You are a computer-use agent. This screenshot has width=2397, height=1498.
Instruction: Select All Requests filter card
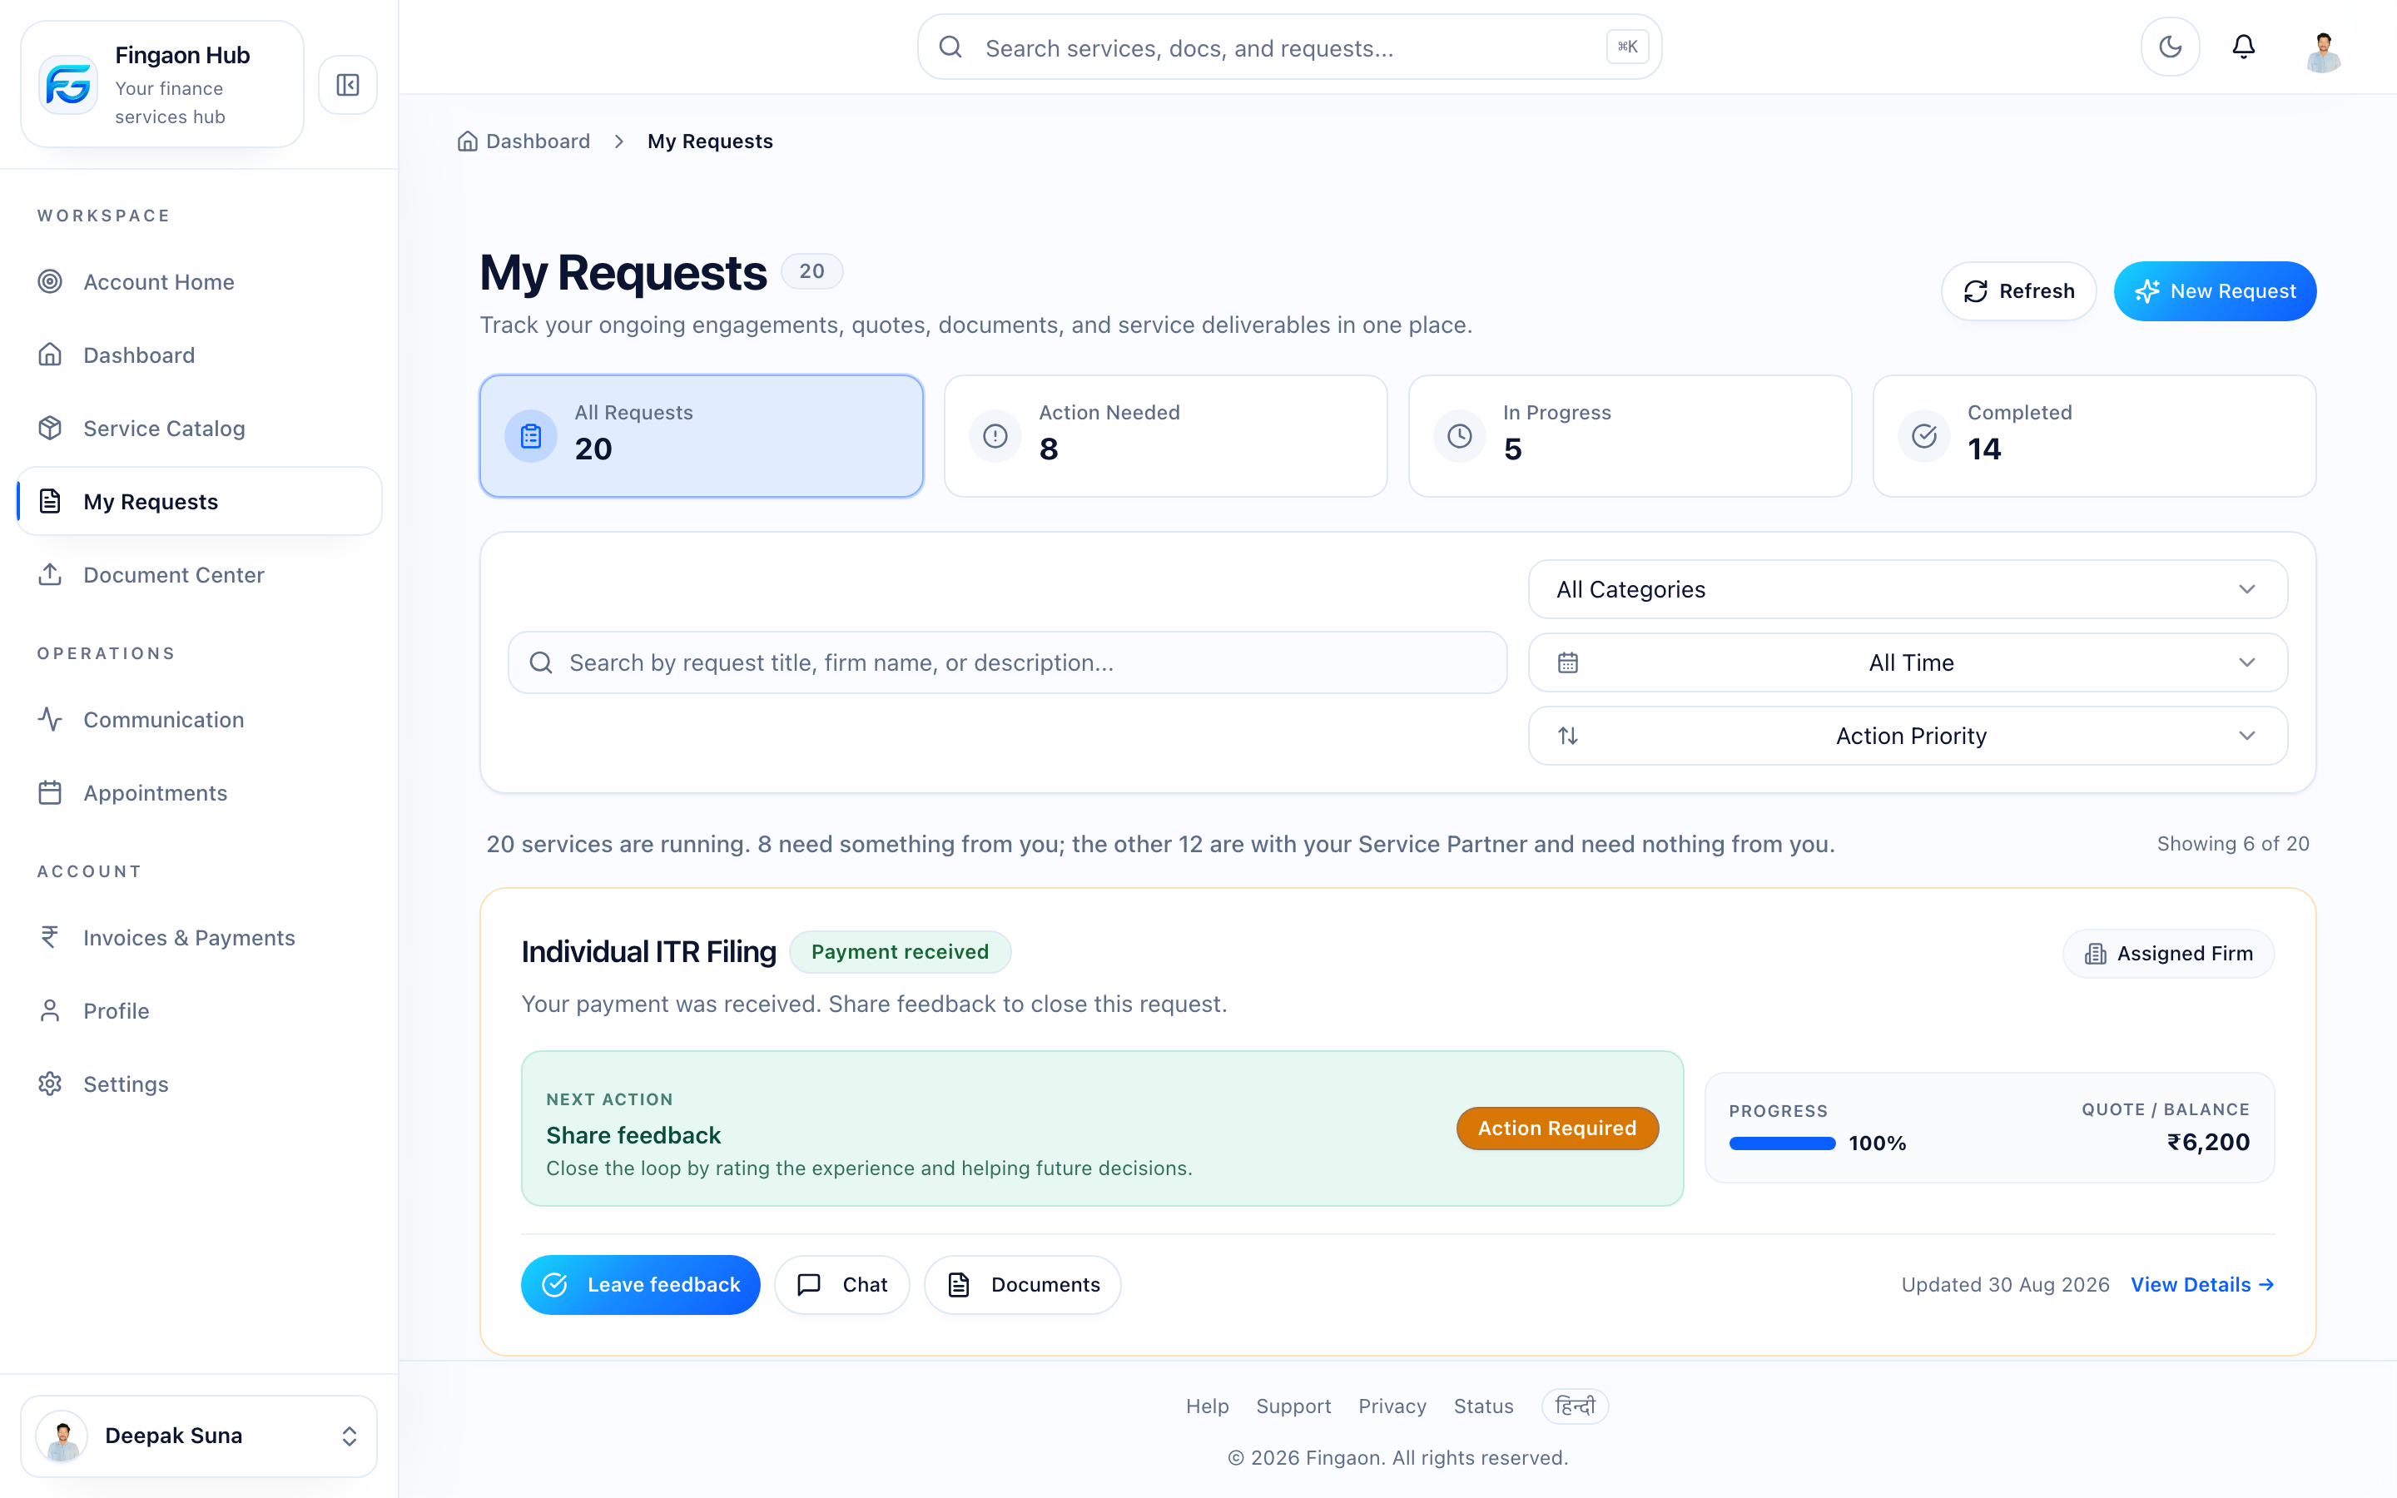pyautogui.click(x=702, y=436)
